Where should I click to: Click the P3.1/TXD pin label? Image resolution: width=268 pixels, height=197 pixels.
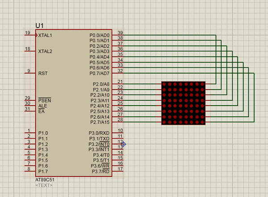pyautogui.click(x=99, y=139)
